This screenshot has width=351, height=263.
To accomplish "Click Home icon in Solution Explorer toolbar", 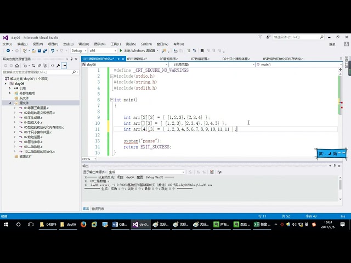I will (x=17, y=66).
